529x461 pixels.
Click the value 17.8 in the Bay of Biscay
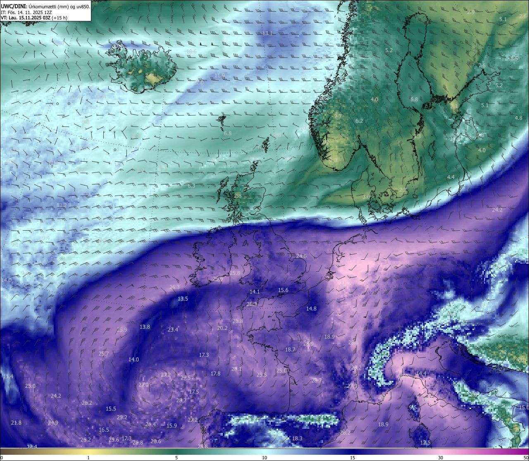tap(215, 374)
